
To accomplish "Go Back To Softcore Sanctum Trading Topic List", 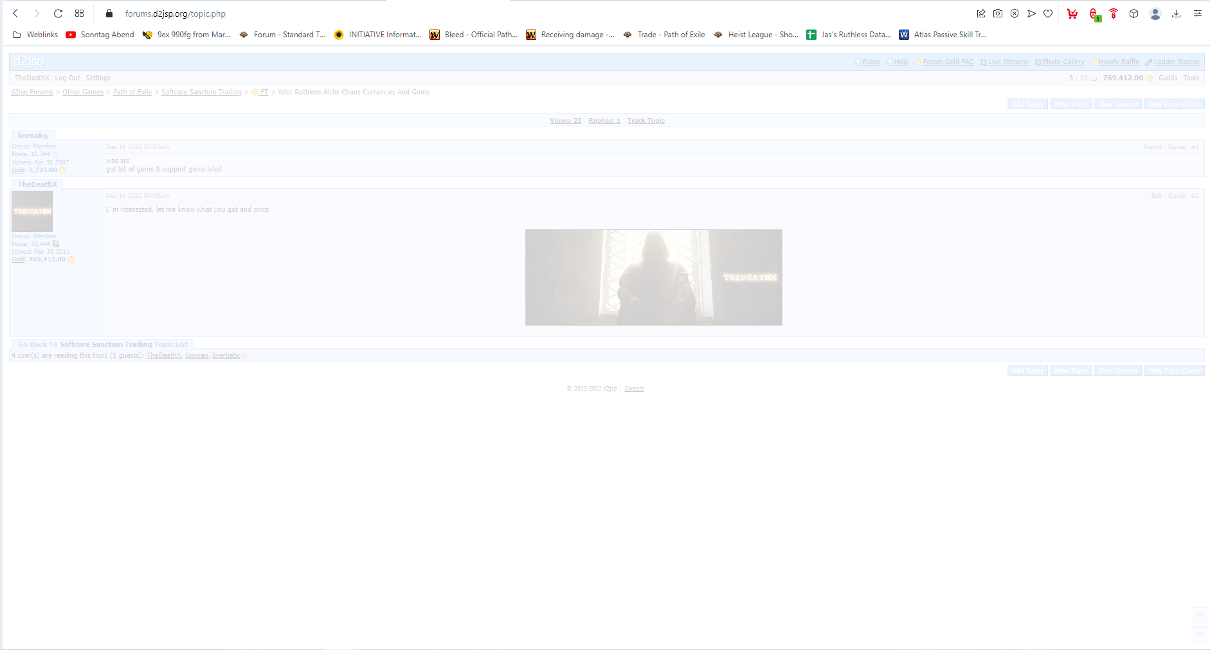I will click(x=103, y=344).
